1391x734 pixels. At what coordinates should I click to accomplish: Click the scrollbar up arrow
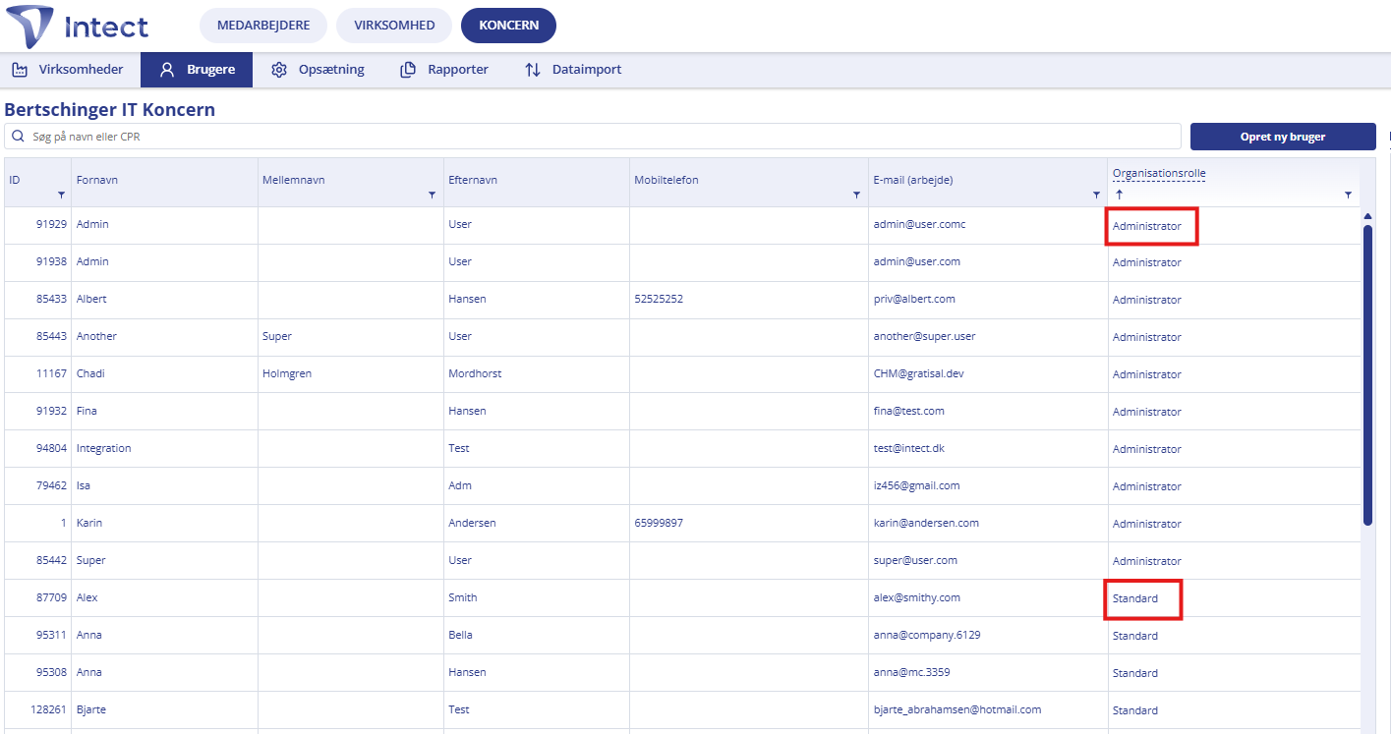click(x=1367, y=216)
